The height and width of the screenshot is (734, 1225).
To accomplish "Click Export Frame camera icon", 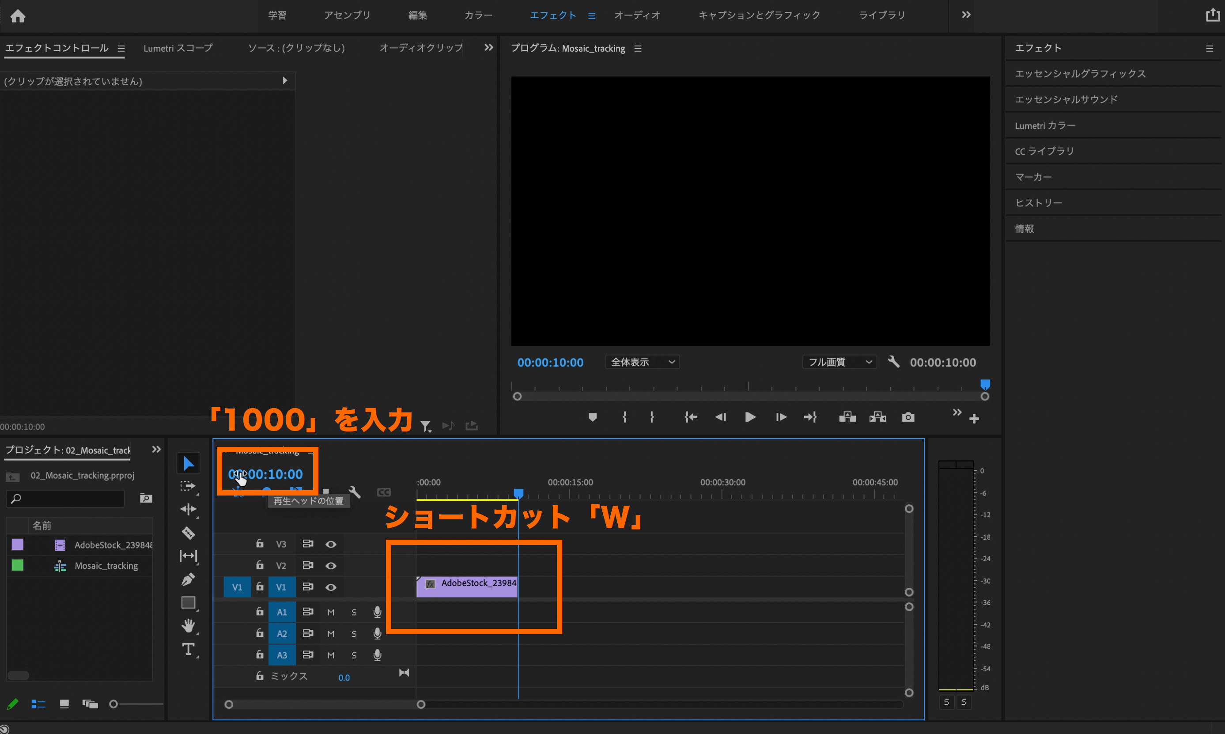I will pos(908,417).
